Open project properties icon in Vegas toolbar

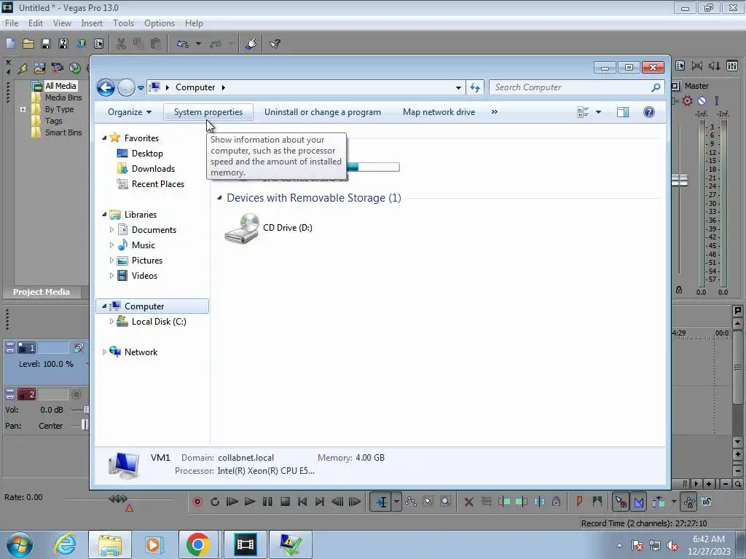click(x=98, y=44)
